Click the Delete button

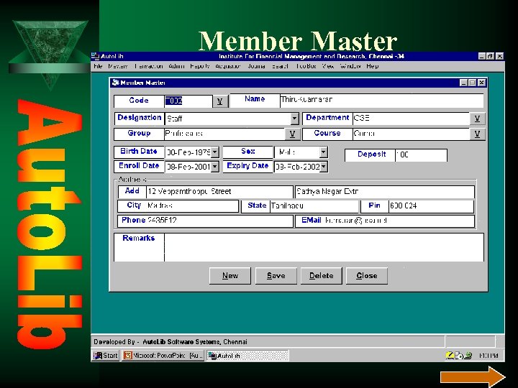point(321,275)
